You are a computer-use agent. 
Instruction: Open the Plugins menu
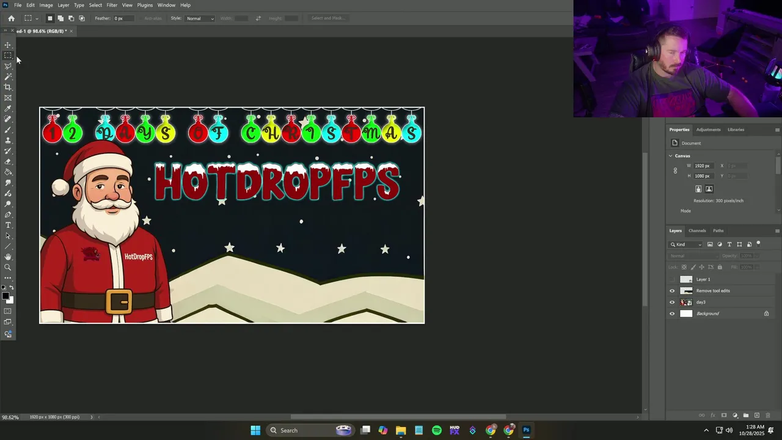tap(145, 5)
